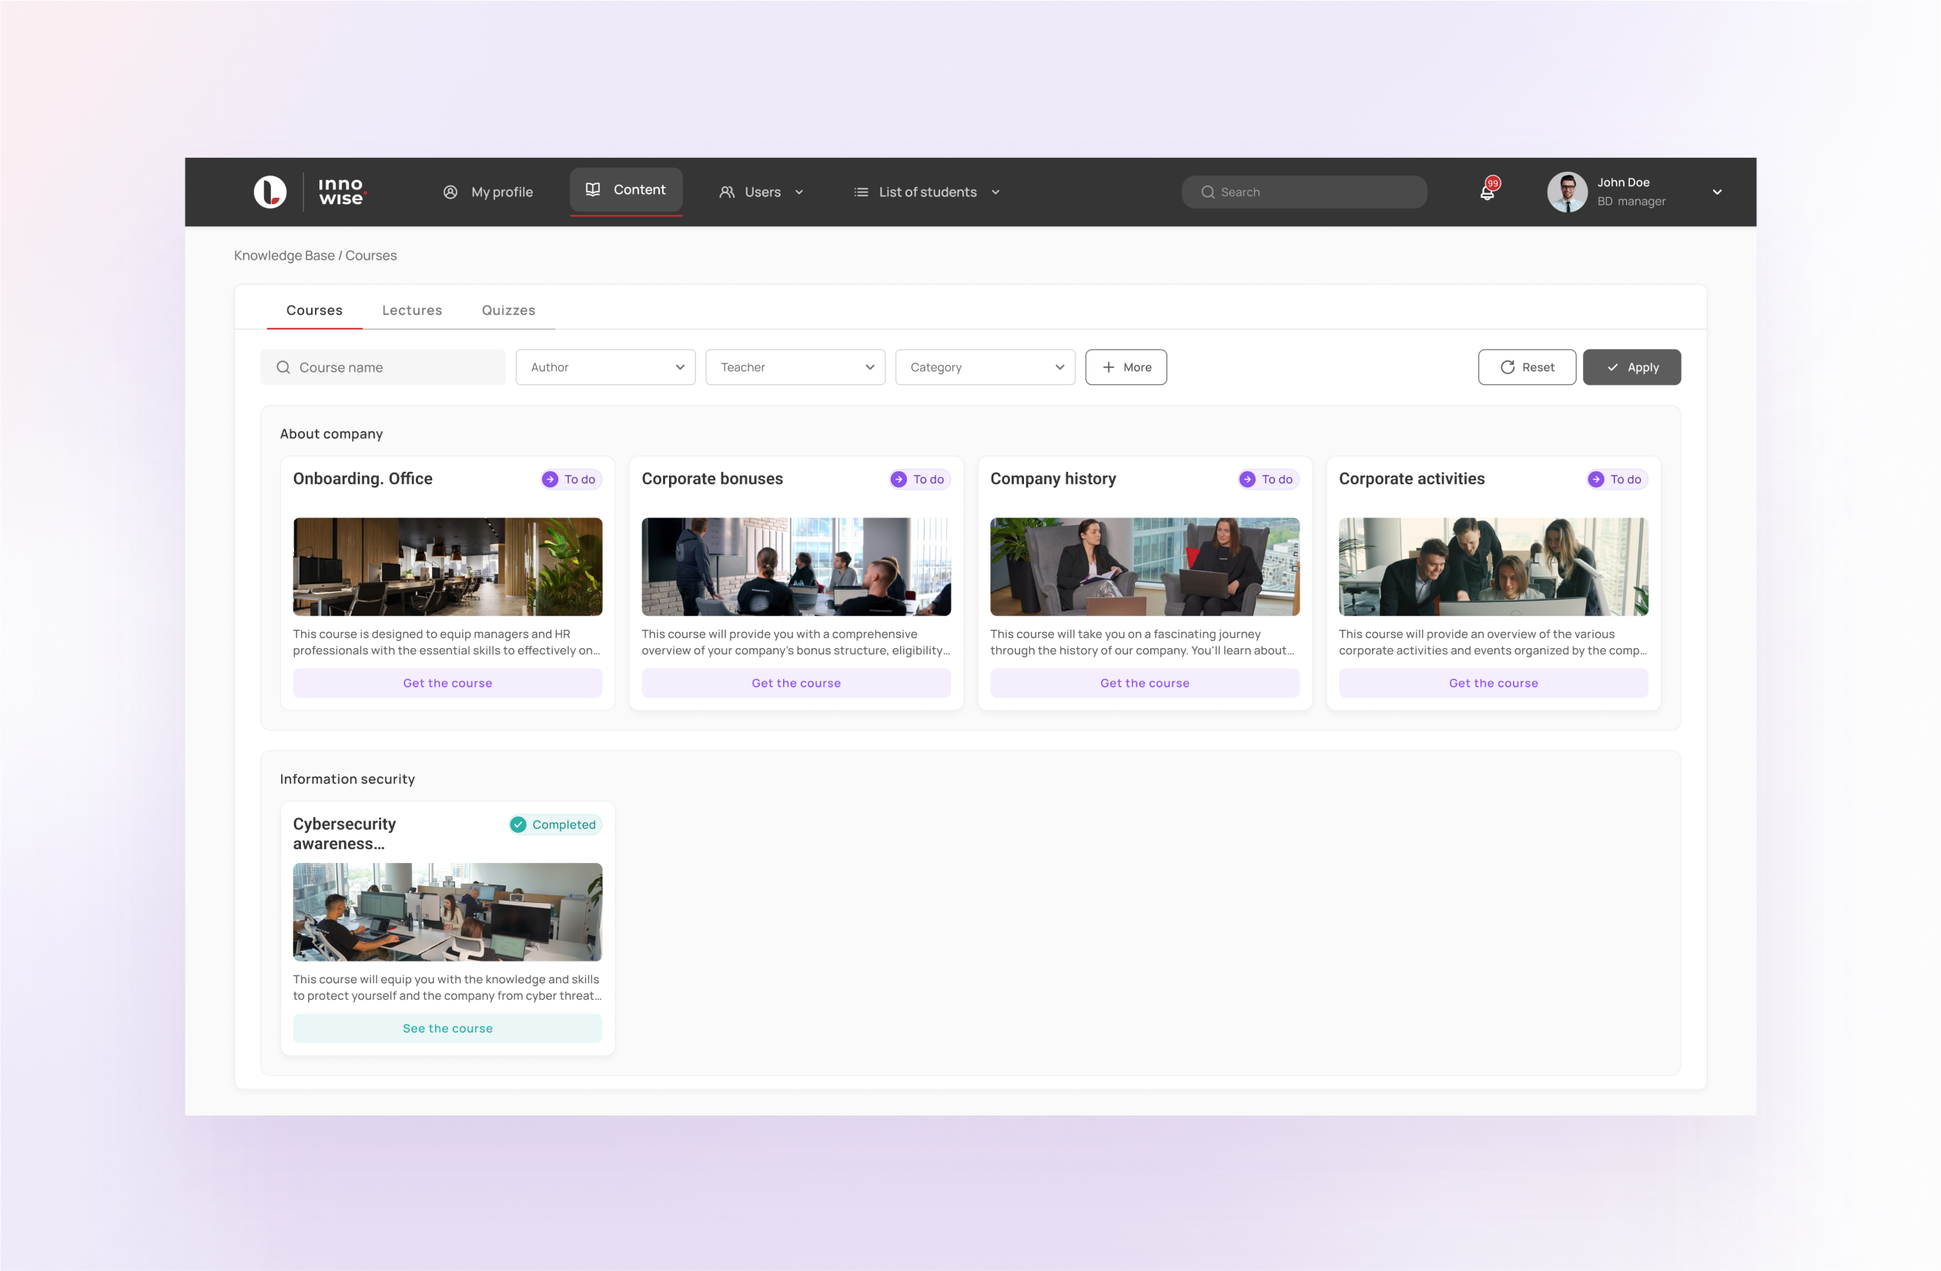Click To do badge on Corporate bonuses
1941x1271 pixels.
click(x=919, y=480)
